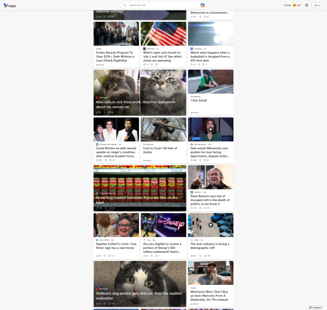Screen dimensions: 327x310
Task: Open comments on Stephen Colbert story
Action: pos(111,256)
